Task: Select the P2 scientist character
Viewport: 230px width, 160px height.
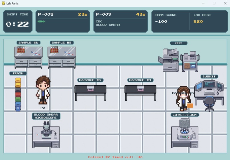Action: click(x=43, y=90)
